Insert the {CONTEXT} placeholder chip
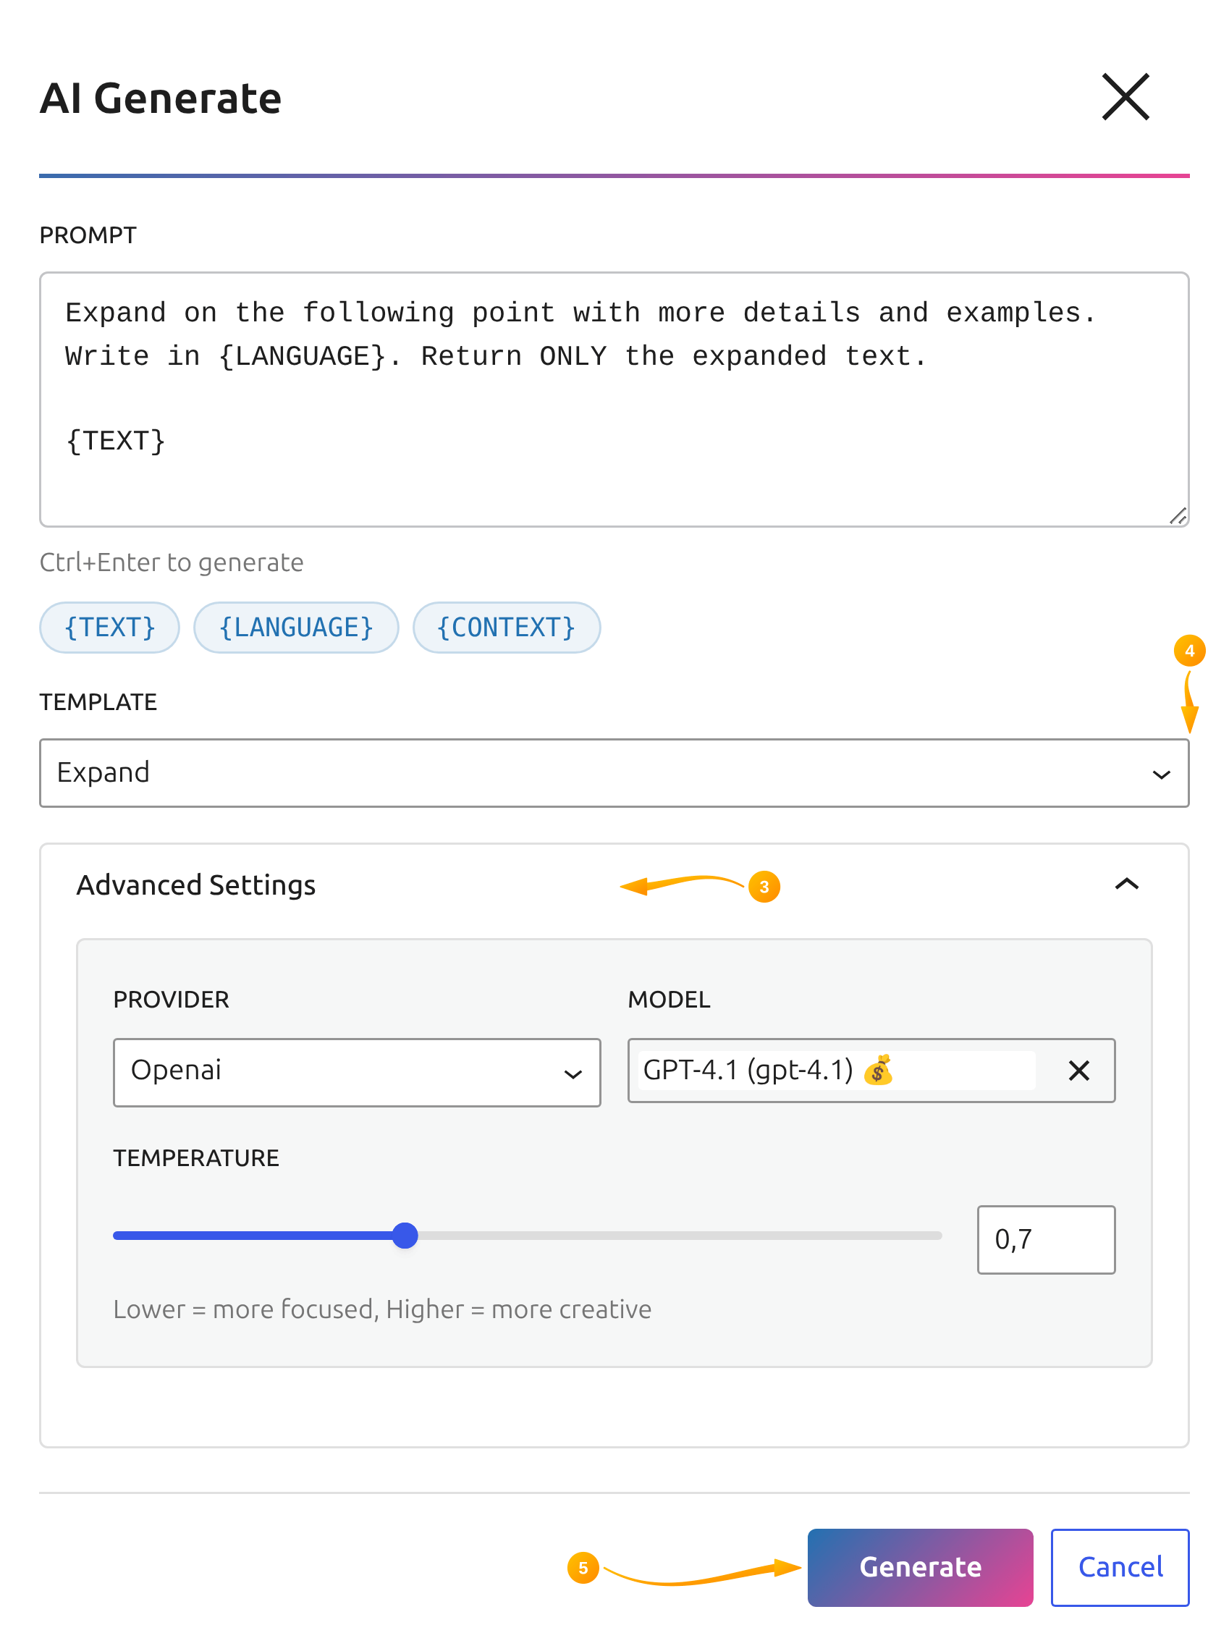 coord(507,627)
